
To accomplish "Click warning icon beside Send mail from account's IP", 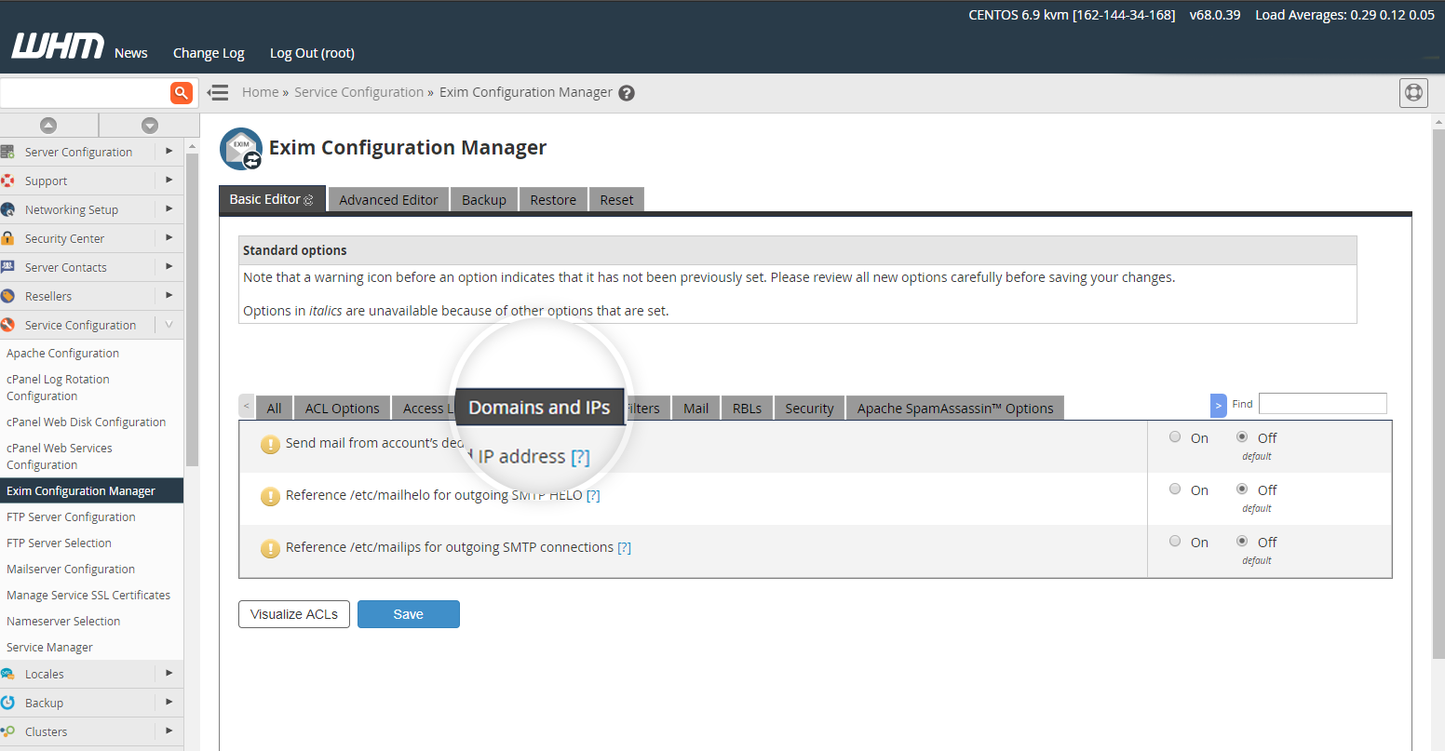I will (270, 445).
